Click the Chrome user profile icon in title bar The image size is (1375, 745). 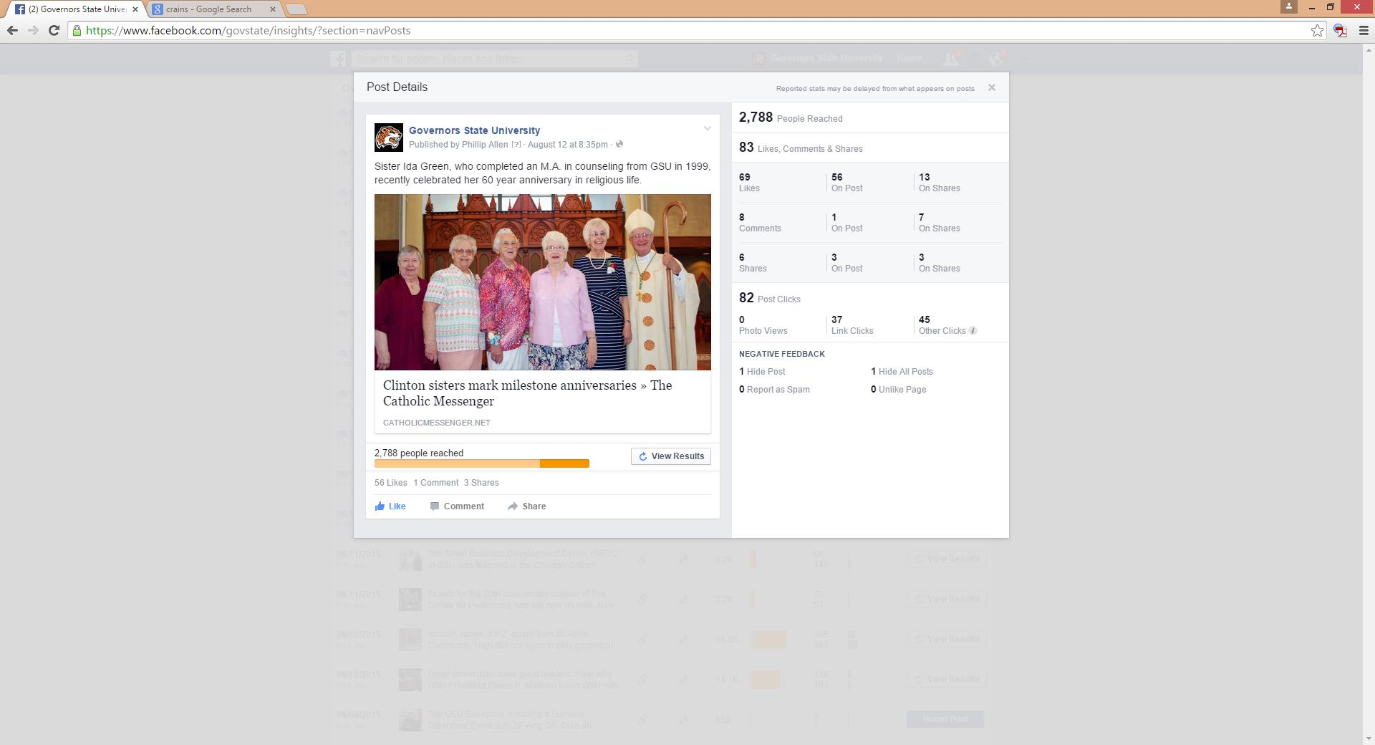pos(1289,6)
